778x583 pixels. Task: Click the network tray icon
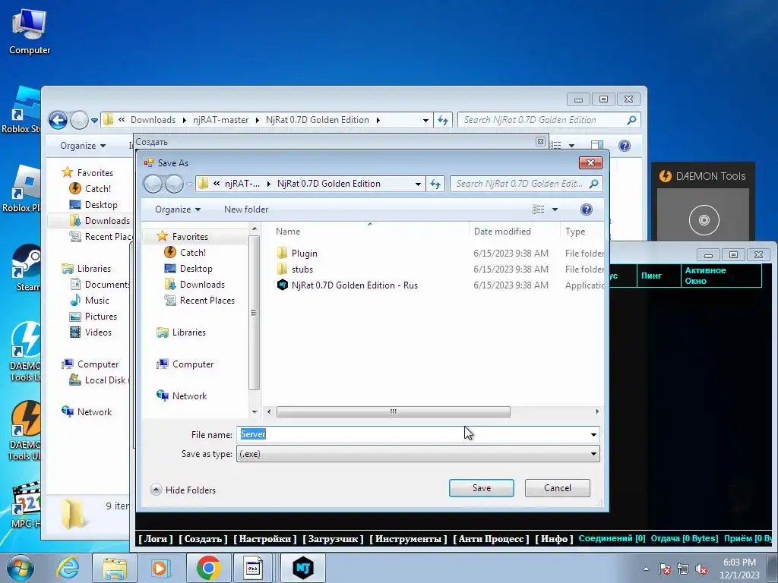[683, 569]
